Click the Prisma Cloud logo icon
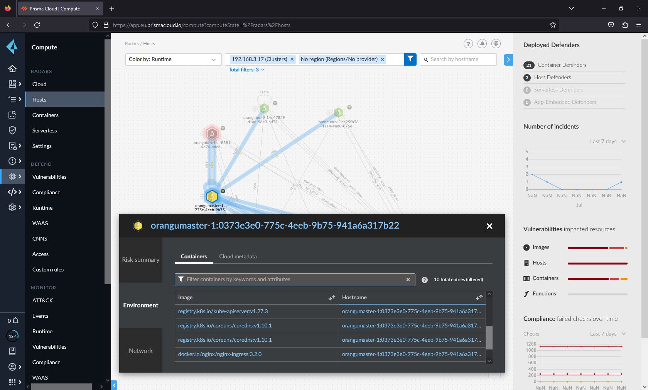The width and height of the screenshot is (648, 390). (x=12, y=47)
